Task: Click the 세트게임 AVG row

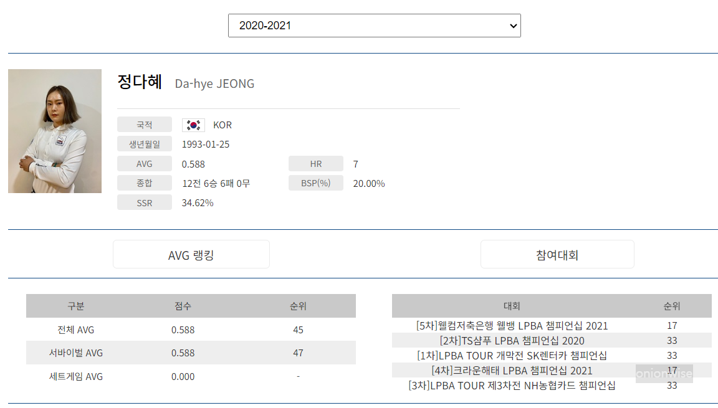Action: 190,376
